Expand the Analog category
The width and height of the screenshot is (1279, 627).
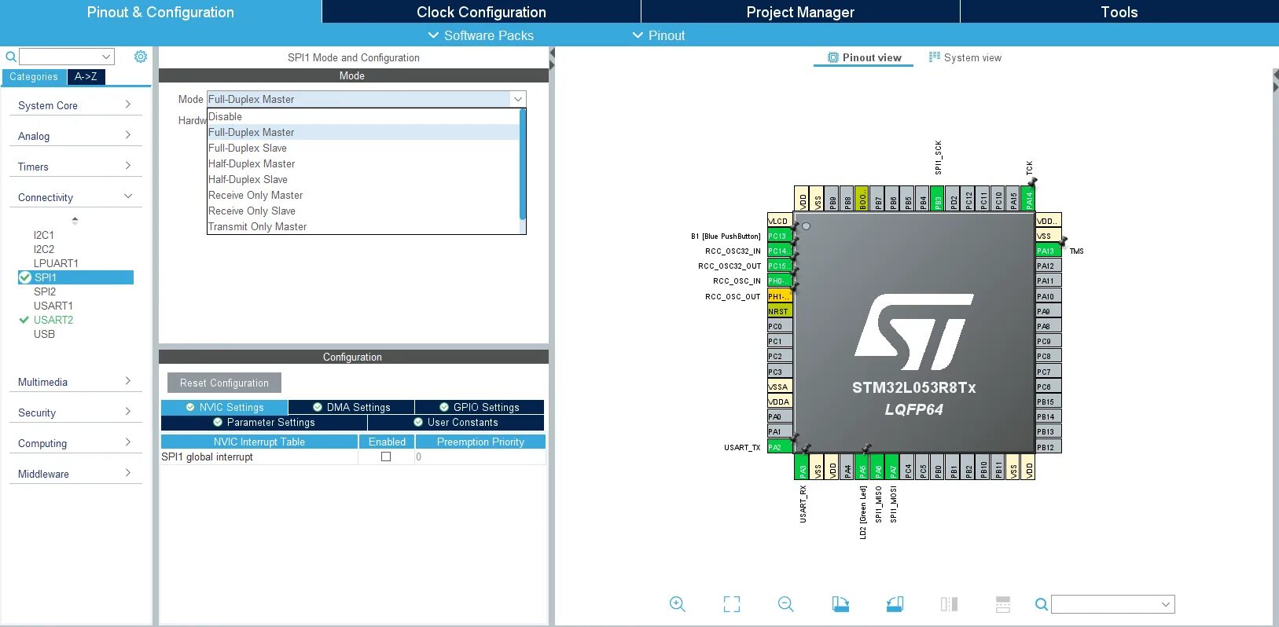pos(75,136)
